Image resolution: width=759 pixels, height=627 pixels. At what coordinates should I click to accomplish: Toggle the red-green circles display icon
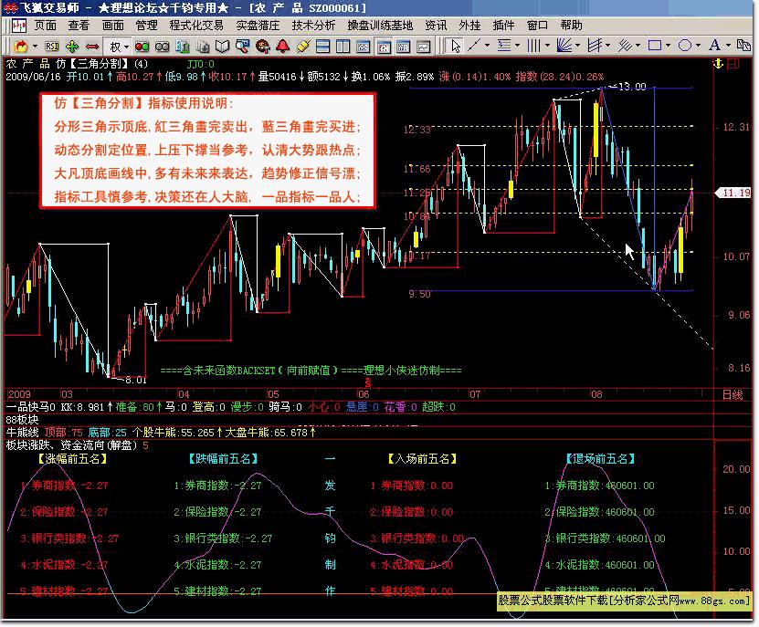[x=140, y=47]
